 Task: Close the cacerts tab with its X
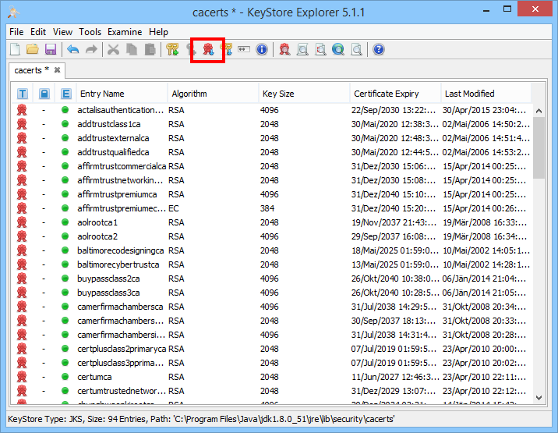[57, 70]
